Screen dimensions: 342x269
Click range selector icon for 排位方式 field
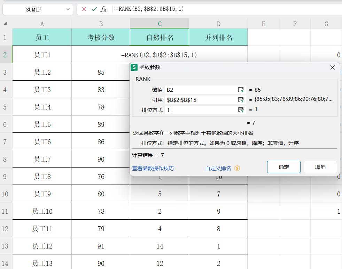[x=241, y=110]
